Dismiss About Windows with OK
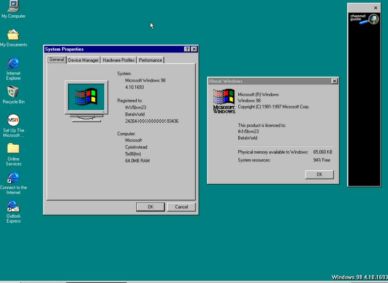Image resolution: width=388 pixels, height=283 pixels. 319,174
